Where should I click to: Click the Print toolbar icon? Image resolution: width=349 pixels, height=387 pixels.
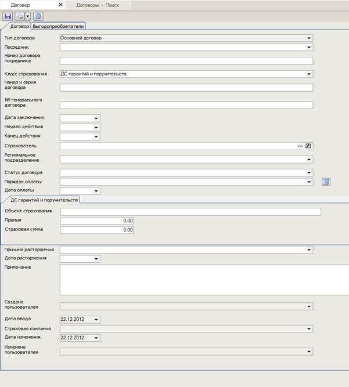click(x=20, y=16)
